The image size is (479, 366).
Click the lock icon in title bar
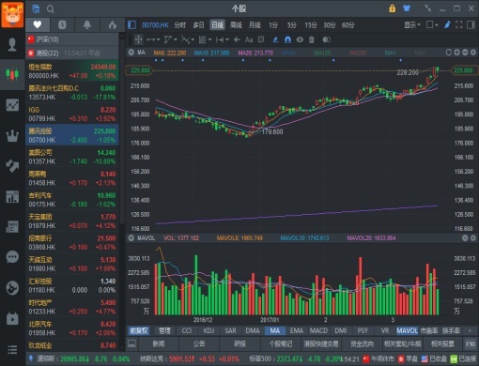(392, 8)
